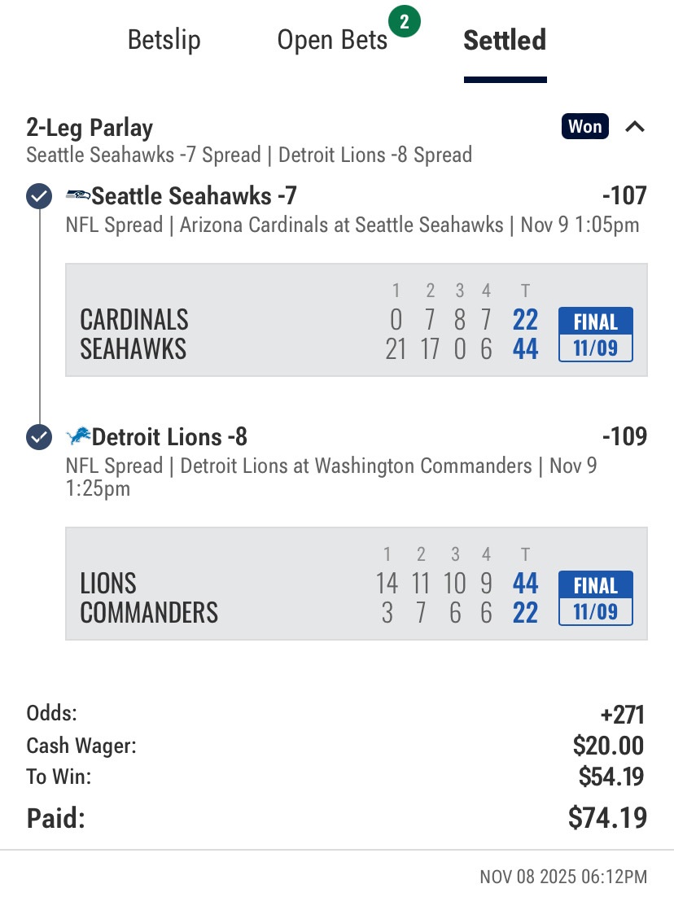This screenshot has width=674, height=897.
Task: Click the Won status badge
Action: 584,126
